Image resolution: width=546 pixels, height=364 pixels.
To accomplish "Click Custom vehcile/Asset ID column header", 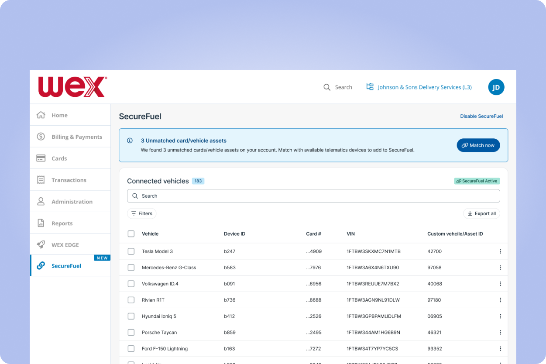I will pyautogui.click(x=455, y=234).
